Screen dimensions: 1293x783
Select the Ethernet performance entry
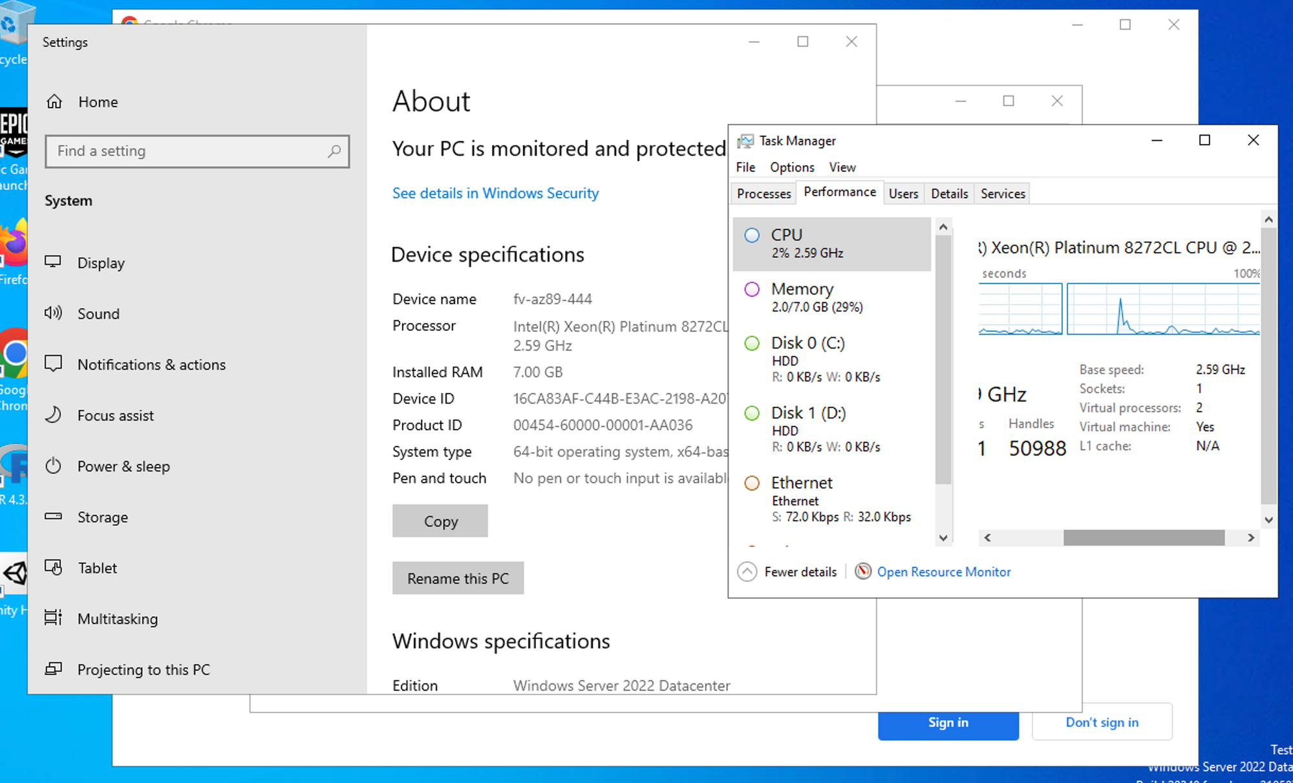(x=832, y=499)
